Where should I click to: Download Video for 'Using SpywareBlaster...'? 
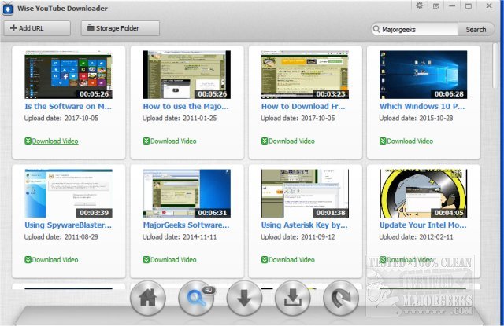click(x=51, y=260)
